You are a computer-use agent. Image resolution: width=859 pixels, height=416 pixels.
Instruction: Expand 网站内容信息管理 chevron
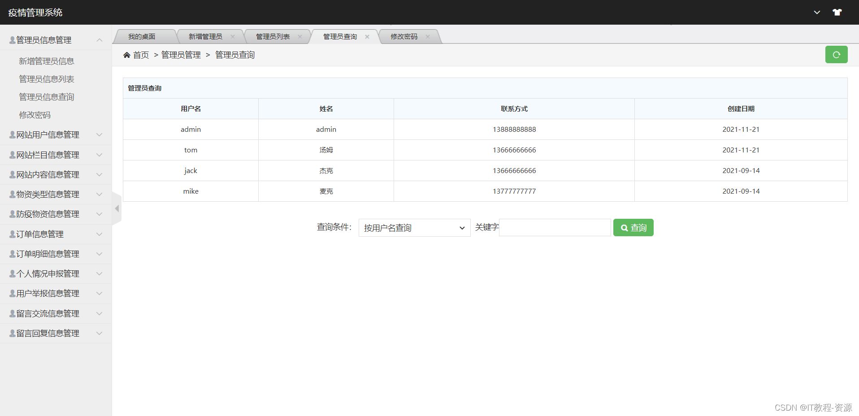point(100,174)
